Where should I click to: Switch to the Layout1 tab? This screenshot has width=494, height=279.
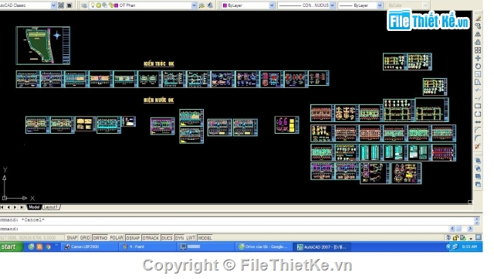pyautogui.click(x=51, y=207)
